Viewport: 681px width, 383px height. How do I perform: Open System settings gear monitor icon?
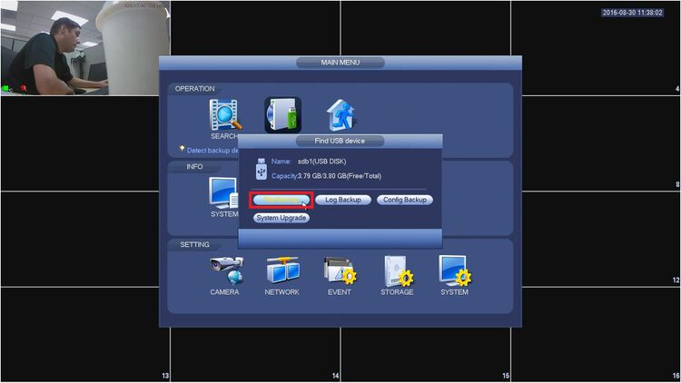point(455,270)
